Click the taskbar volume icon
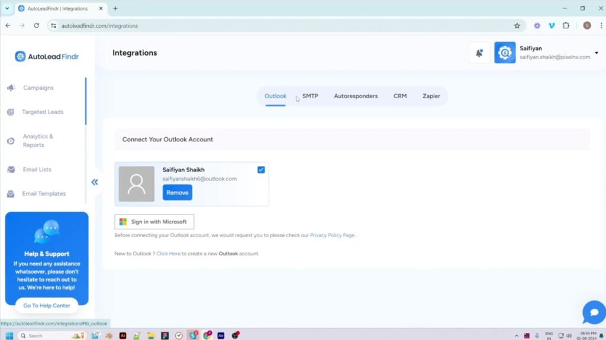 [569, 335]
